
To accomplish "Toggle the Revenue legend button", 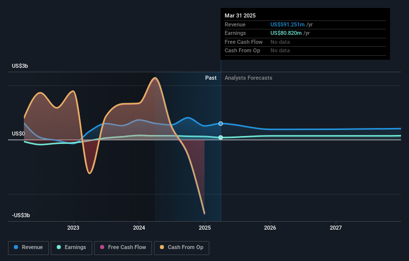I will (x=28, y=248).
